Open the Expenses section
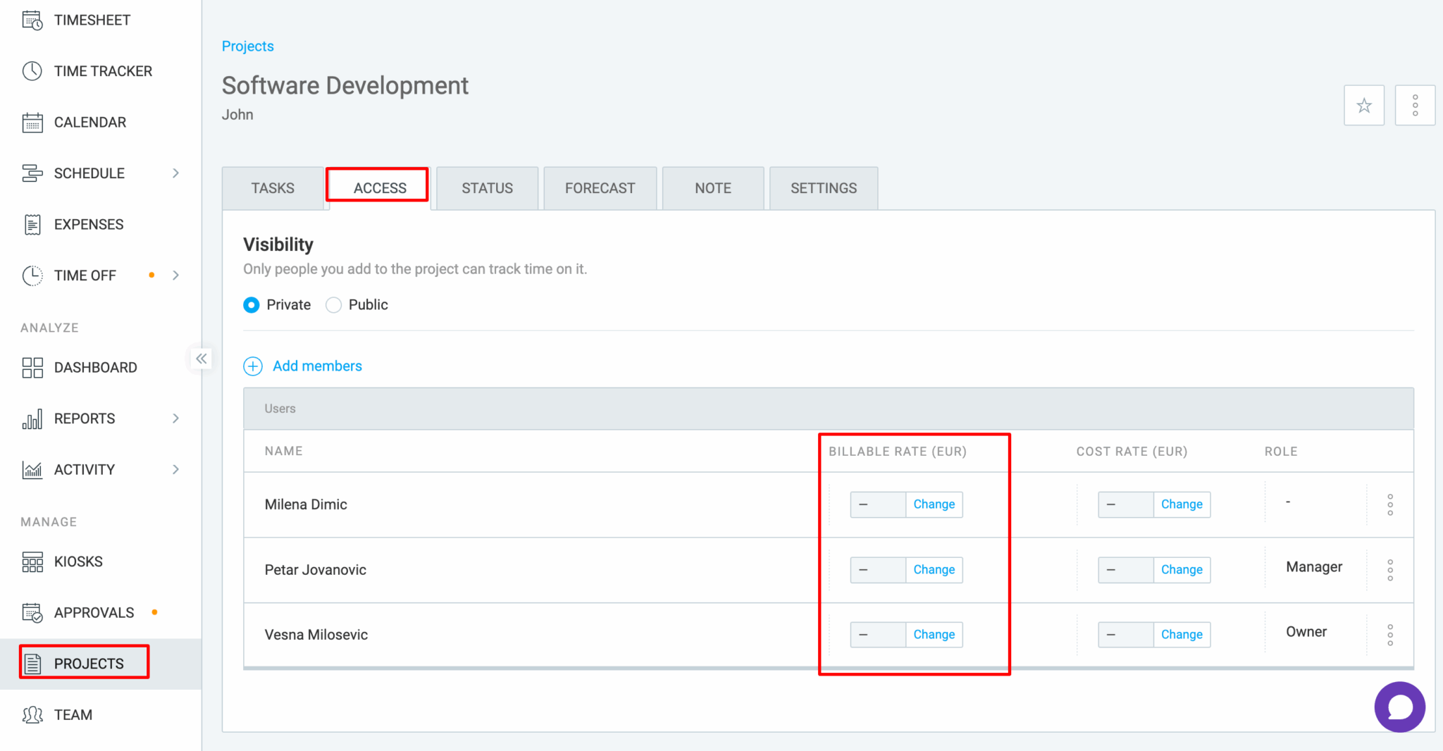The image size is (1443, 751). point(89,224)
